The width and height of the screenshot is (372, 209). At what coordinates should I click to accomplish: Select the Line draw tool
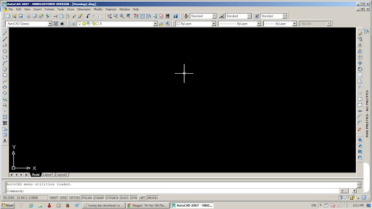point(5,33)
